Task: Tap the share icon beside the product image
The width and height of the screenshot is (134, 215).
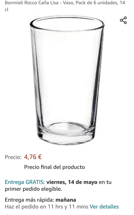Action: pyautogui.click(x=123, y=20)
